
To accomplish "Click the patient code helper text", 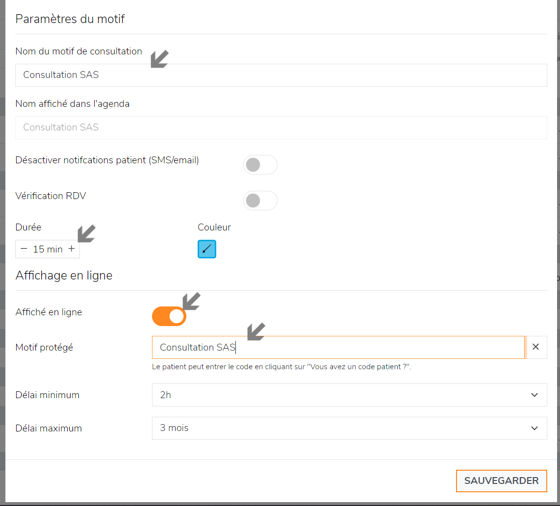I will 281,367.
